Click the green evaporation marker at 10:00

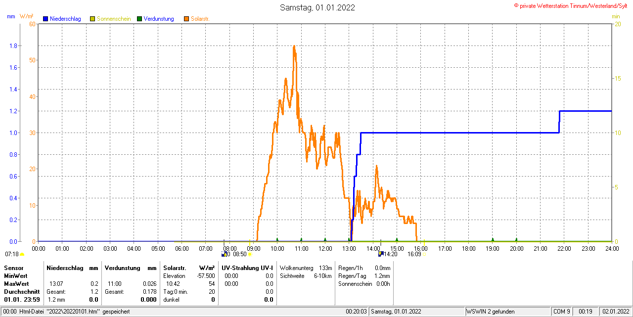click(277, 239)
